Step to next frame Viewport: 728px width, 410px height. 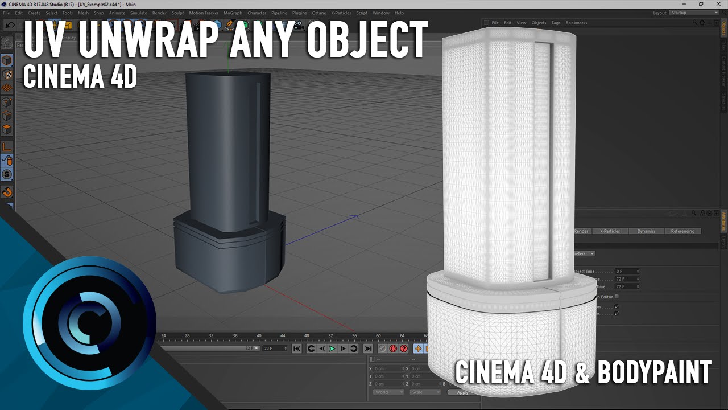[x=343, y=348]
